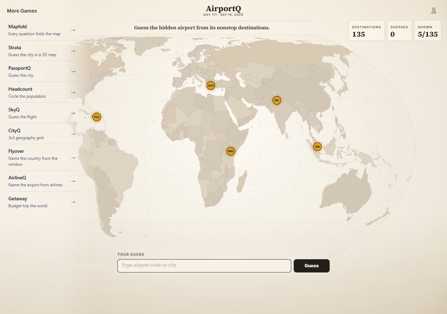Image resolution: width=447 pixels, height=314 pixels.
Task: Click the arrow beside Mapfold
Action: point(73,30)
